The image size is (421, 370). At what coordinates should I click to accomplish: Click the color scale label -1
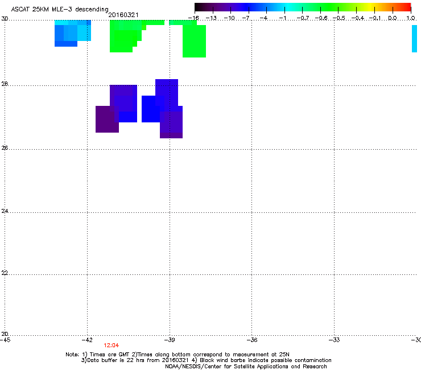[x=283, y=18]
